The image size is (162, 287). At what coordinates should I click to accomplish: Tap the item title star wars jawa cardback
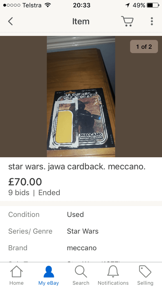pos(77,166)
